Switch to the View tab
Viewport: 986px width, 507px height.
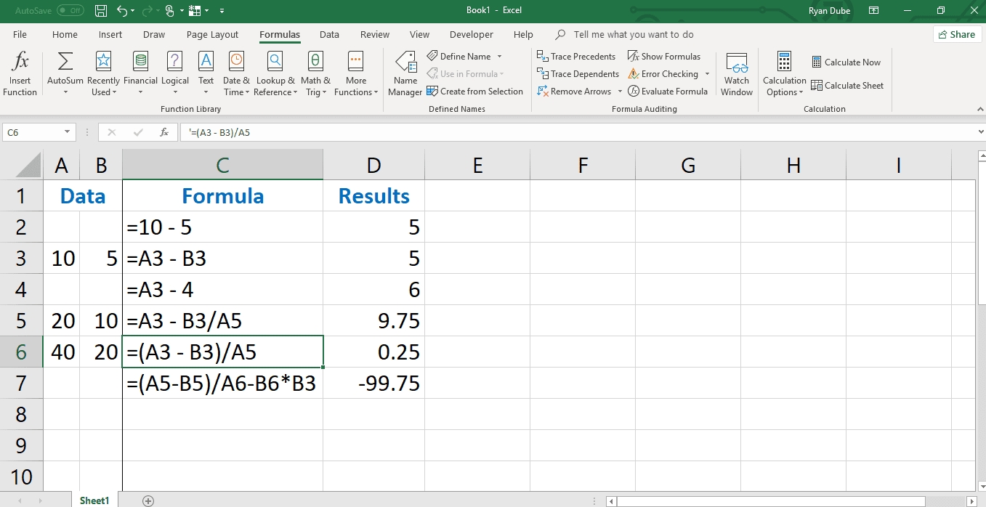pyautogui.click(x=419, y=34)
